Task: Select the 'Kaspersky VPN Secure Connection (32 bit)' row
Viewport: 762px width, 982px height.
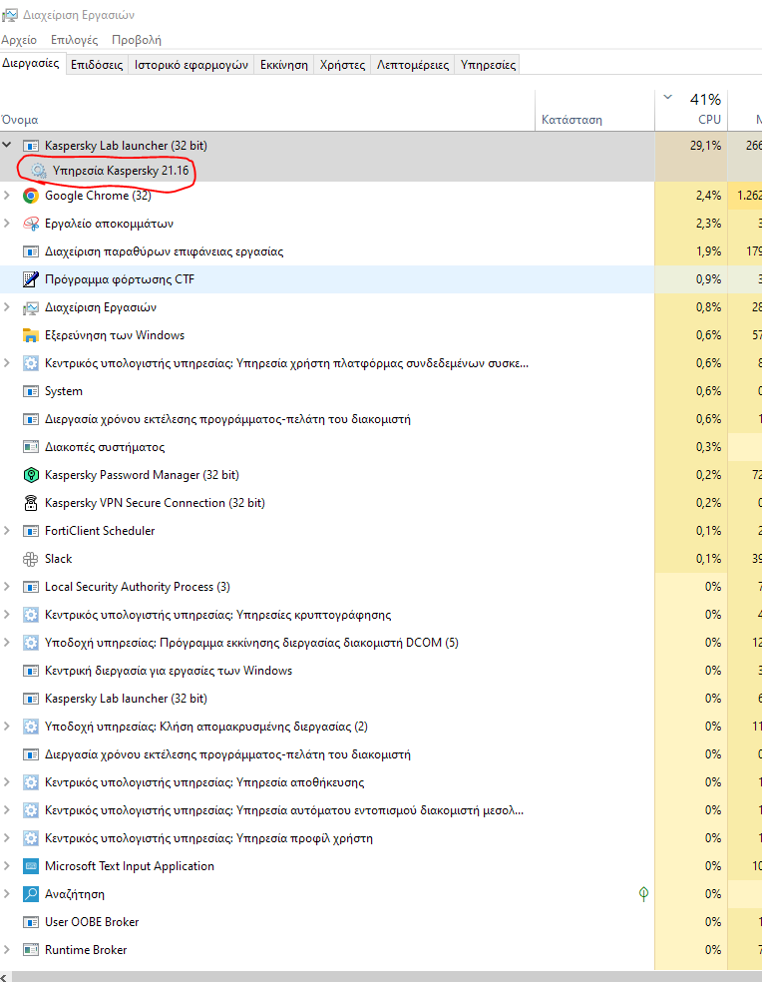Action: point(381,503)
